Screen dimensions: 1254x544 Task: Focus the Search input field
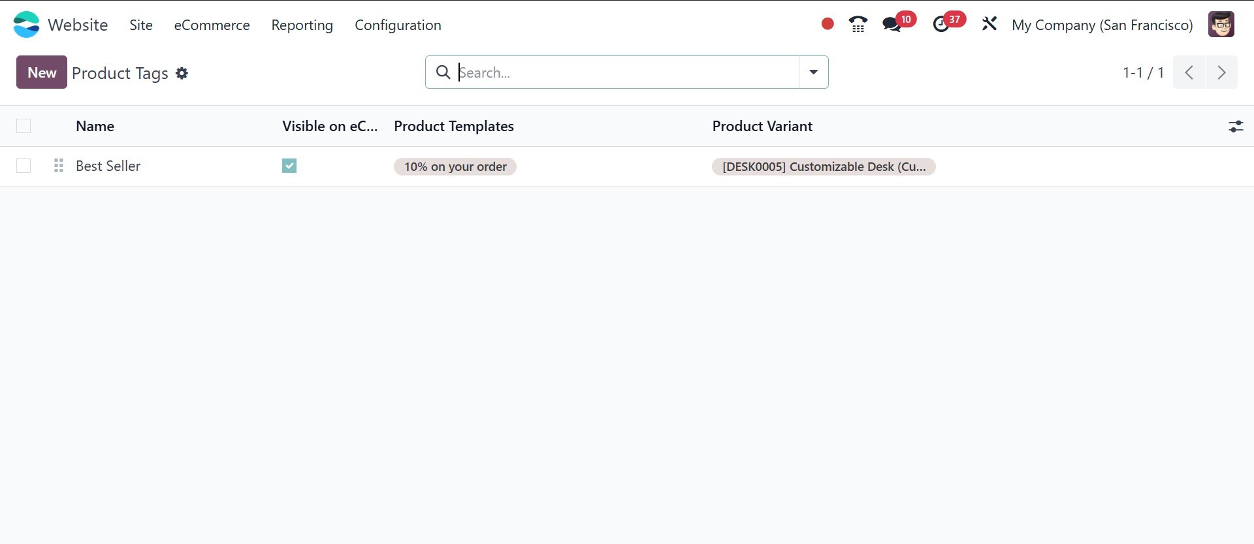(x=627, y=72)
